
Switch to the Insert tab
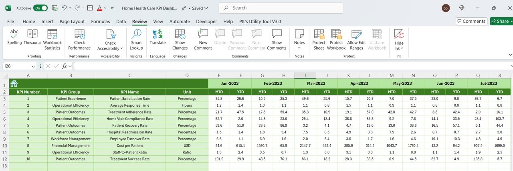(47, 22)
